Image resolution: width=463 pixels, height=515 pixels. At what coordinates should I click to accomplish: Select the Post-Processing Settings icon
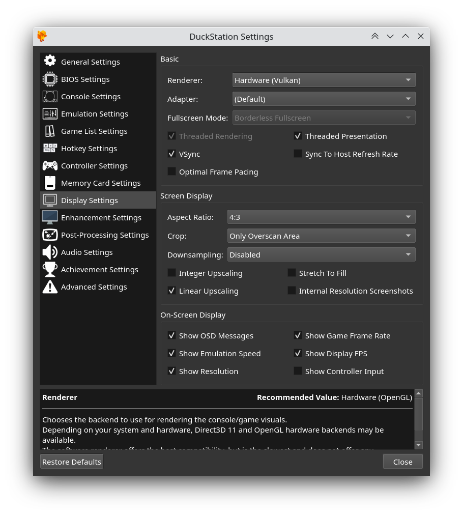click(x=50, y=235)
